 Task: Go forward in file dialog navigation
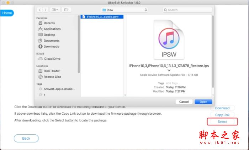coord(46,10)
